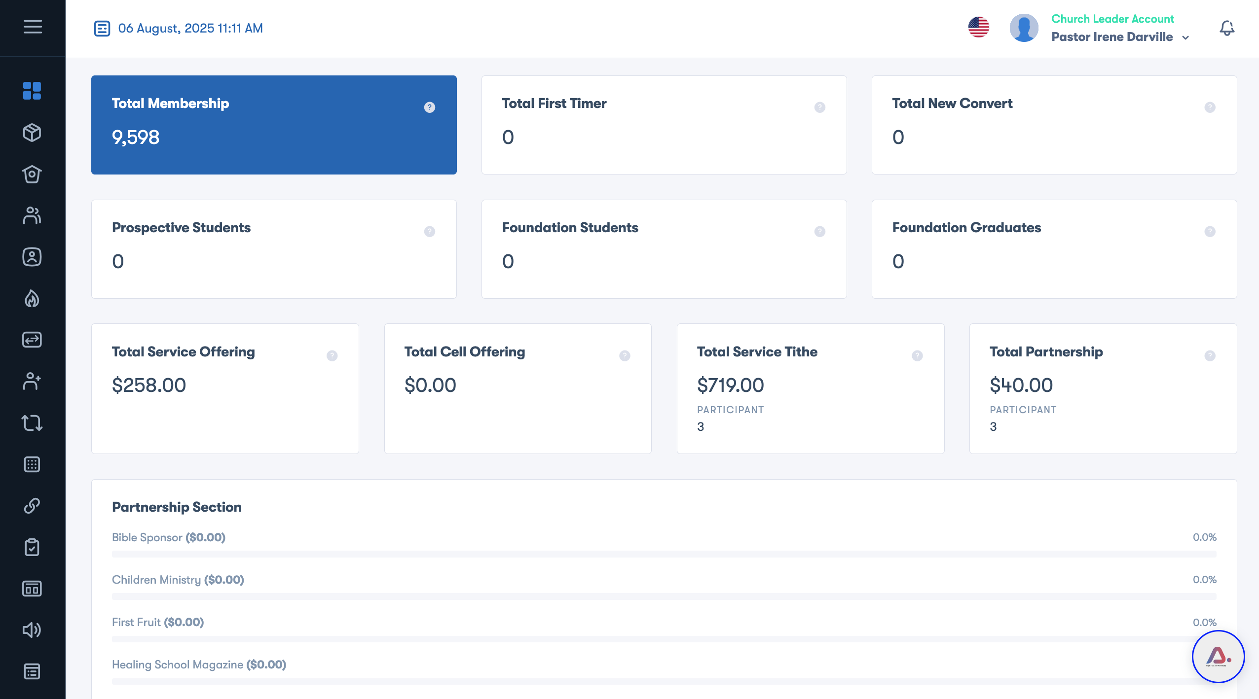Screen dimensions: 1259x699
Task: Open the members group icon in sidebar
Action: [32, 215]
